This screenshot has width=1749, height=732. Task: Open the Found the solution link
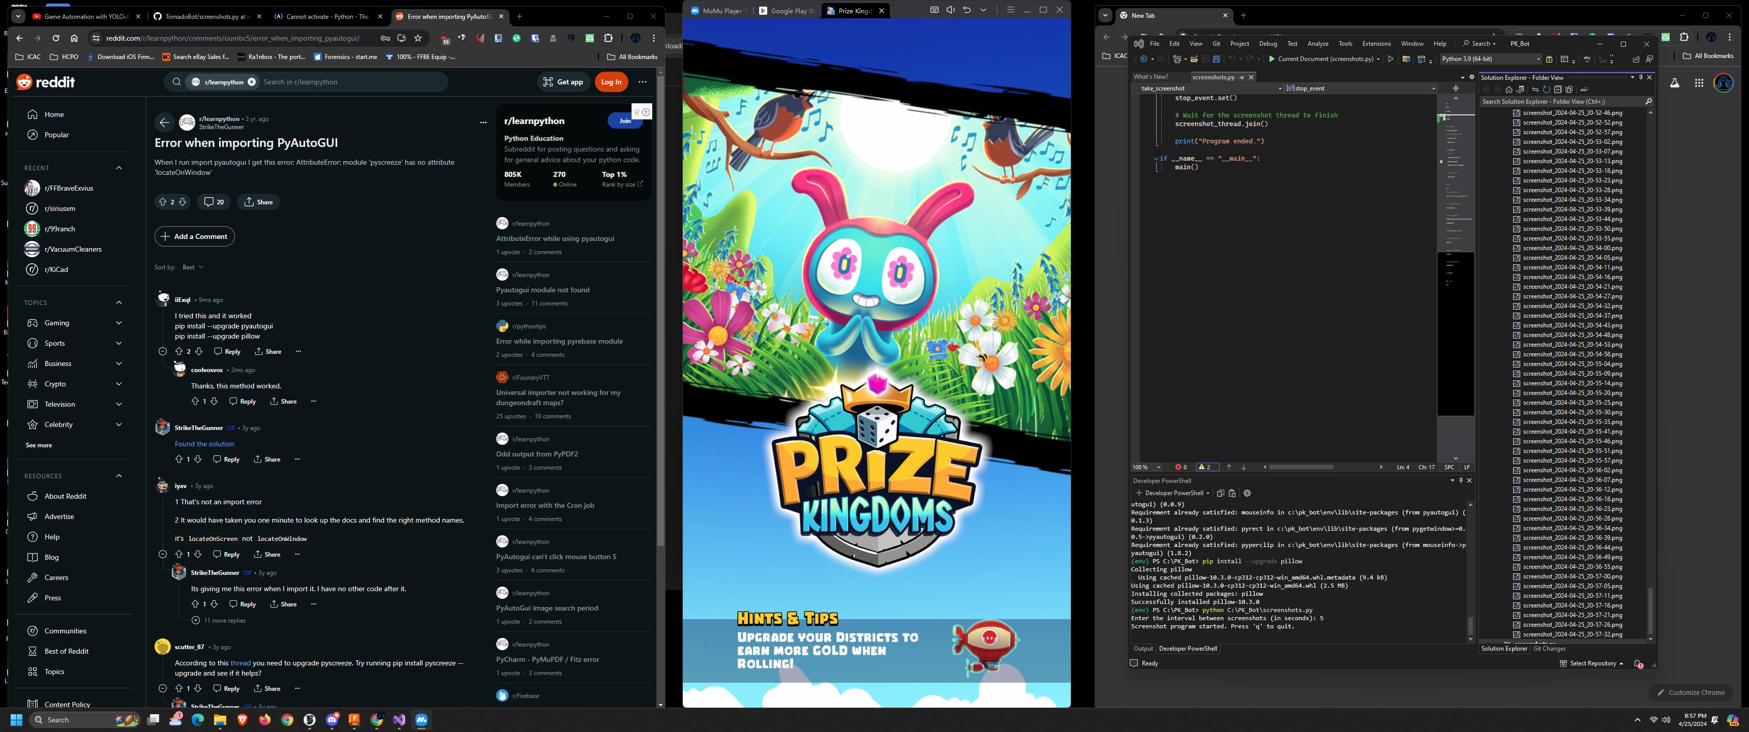coord(204,444)
